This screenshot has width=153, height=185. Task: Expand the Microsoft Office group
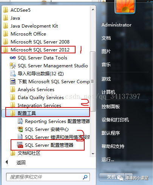(28, 34)
